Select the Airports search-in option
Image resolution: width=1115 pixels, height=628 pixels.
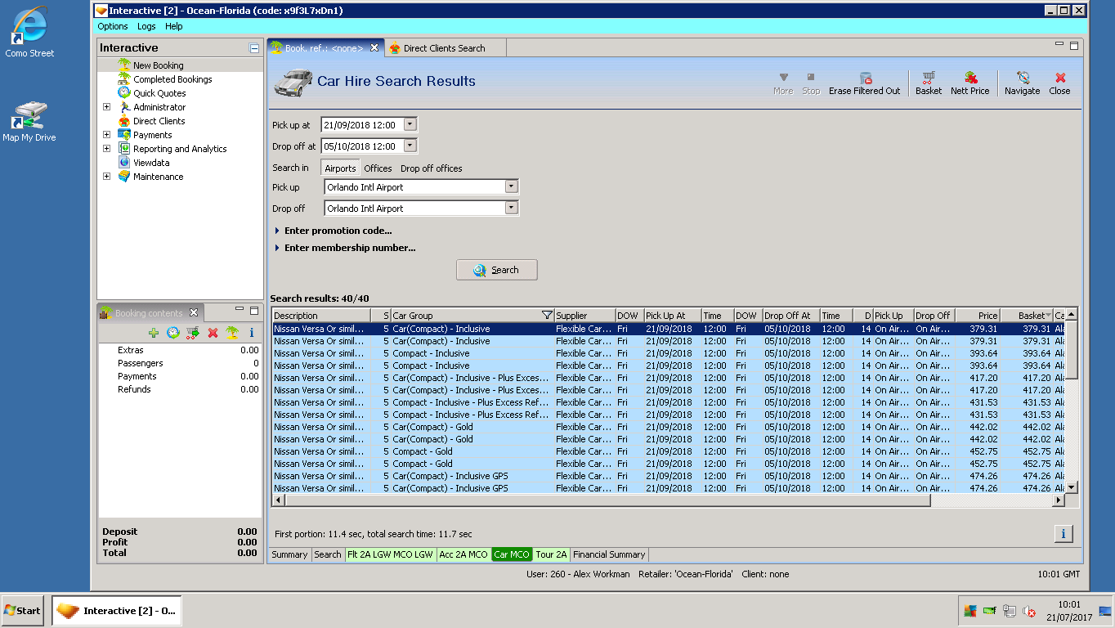(x=340, y=168)
